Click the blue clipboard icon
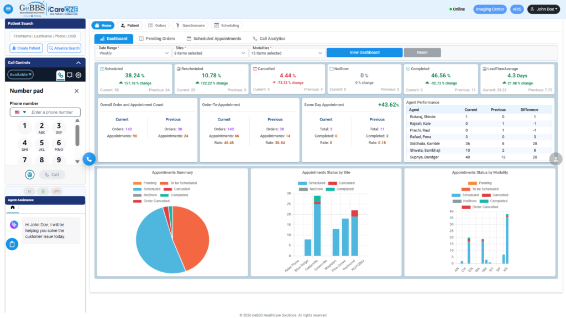566x318 pixels. point(12,244)
